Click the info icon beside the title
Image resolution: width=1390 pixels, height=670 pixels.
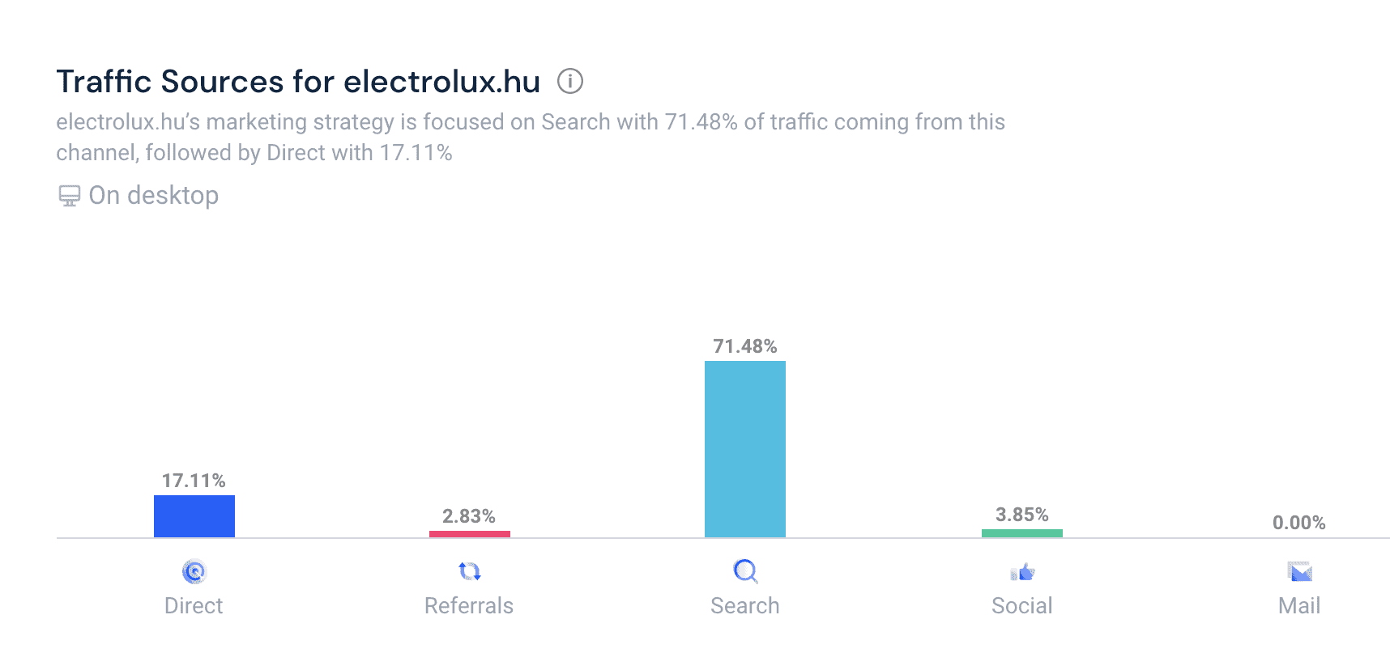tap(569, 81)
